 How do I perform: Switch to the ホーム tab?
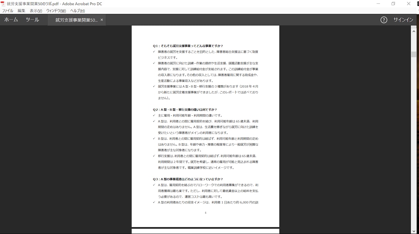pyautogui.click(x=11, y=20)
